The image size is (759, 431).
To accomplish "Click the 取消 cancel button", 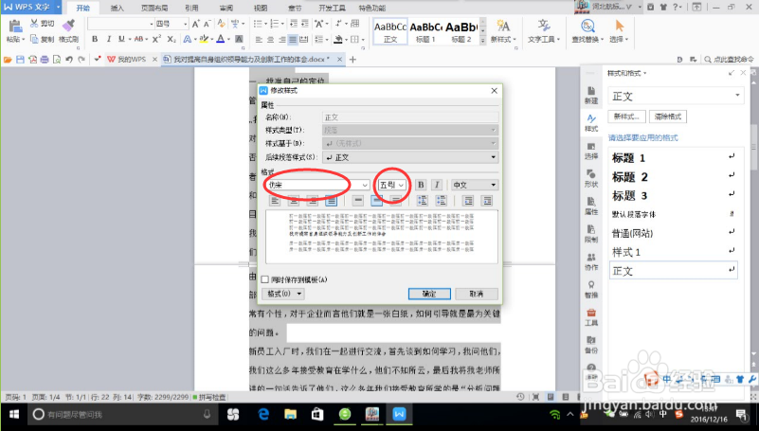I will 477,294.
